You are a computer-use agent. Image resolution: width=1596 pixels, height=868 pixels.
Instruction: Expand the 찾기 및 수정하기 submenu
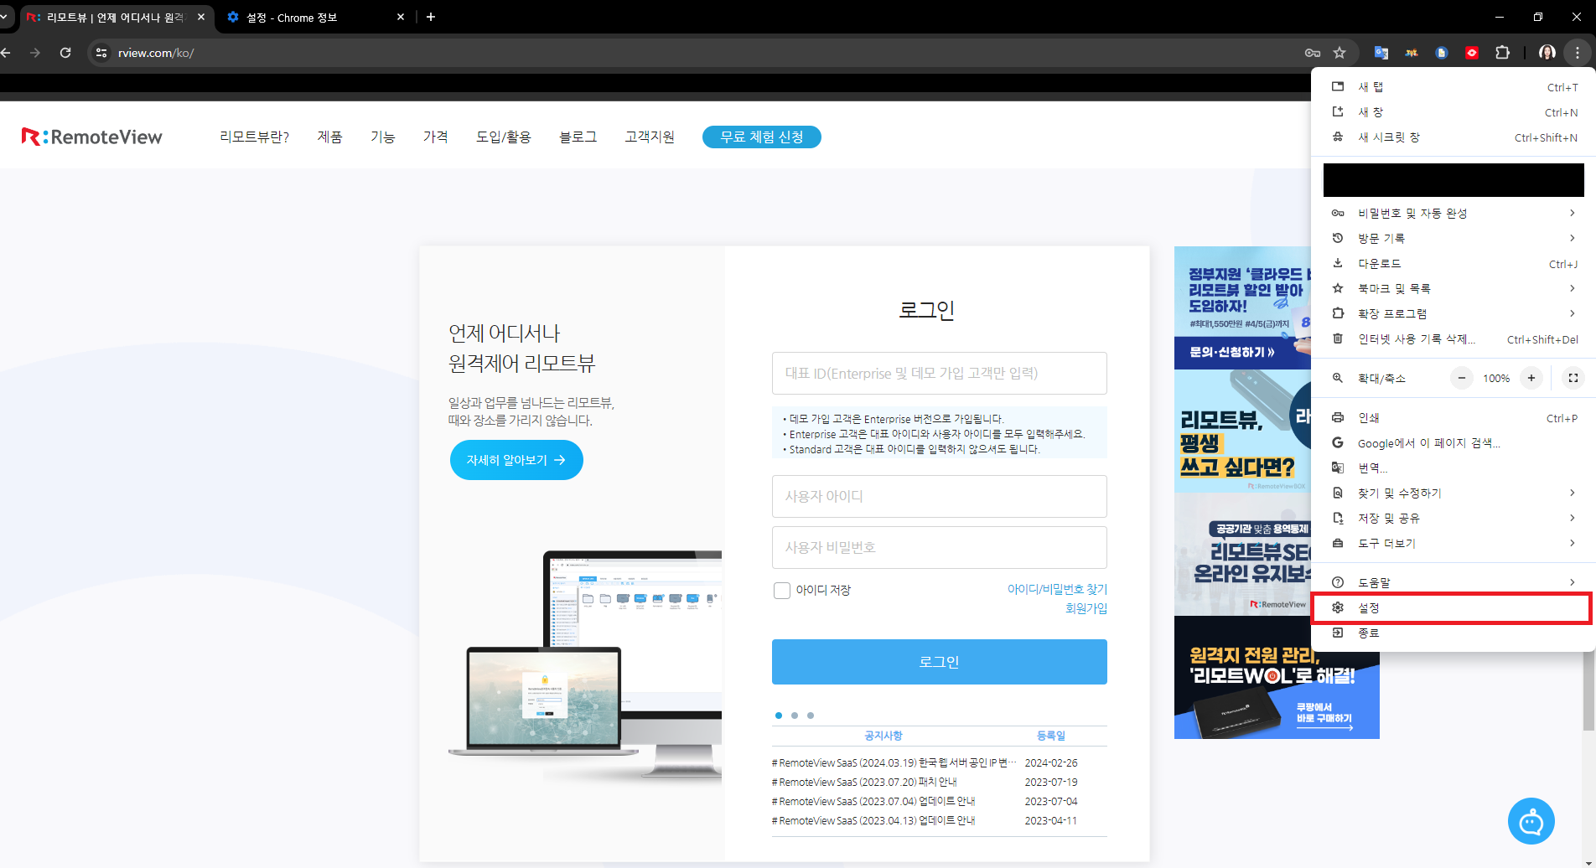[1453, 493]
